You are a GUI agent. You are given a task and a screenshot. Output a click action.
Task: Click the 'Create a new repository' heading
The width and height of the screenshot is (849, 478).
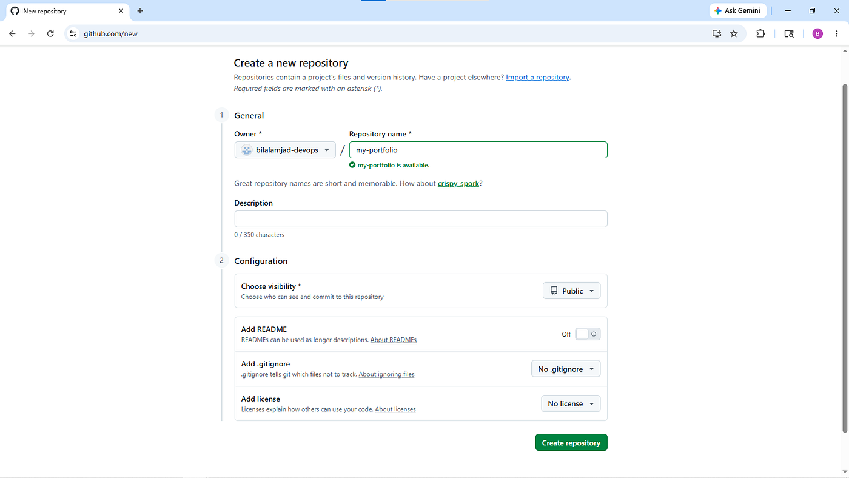pyautogui.click(x=291, y=63)
